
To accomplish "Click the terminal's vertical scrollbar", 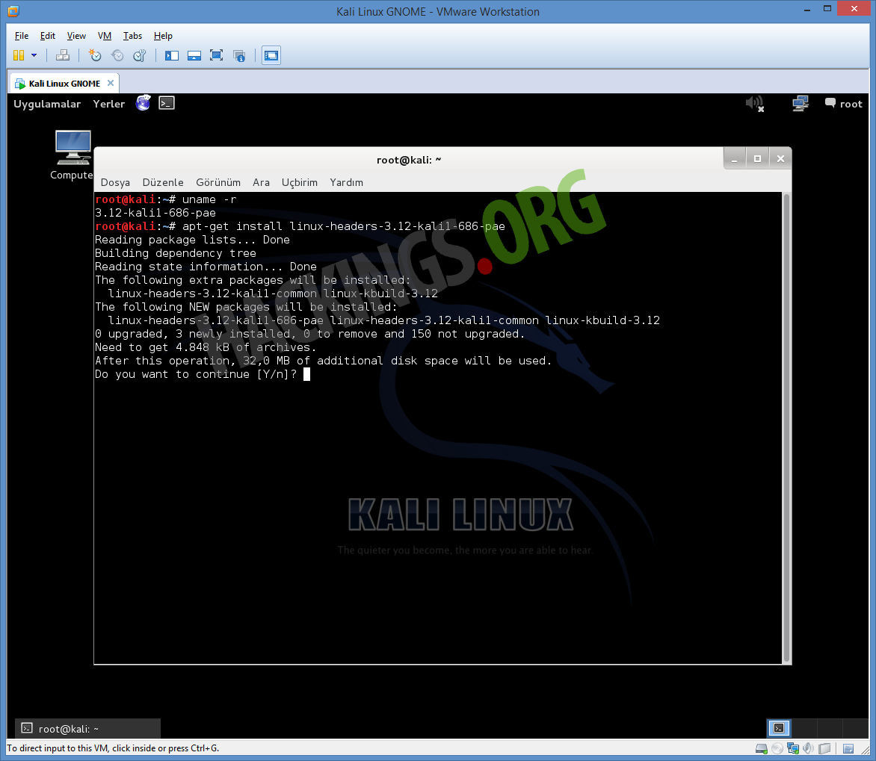I will tap(786, 428).
